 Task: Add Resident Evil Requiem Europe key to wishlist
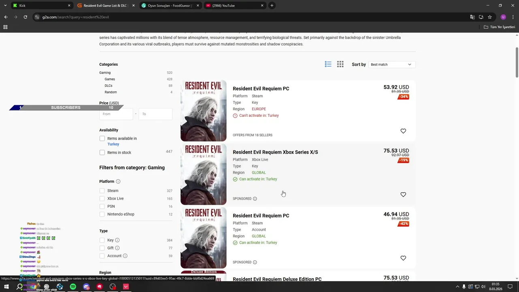(403, 131)
